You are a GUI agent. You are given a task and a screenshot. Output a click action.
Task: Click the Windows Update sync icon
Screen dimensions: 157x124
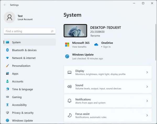67,56
